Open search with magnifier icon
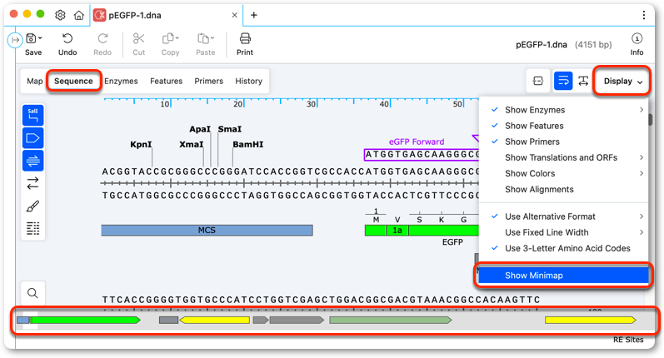This screenshot has width=664, height=358. coord(32,293)
